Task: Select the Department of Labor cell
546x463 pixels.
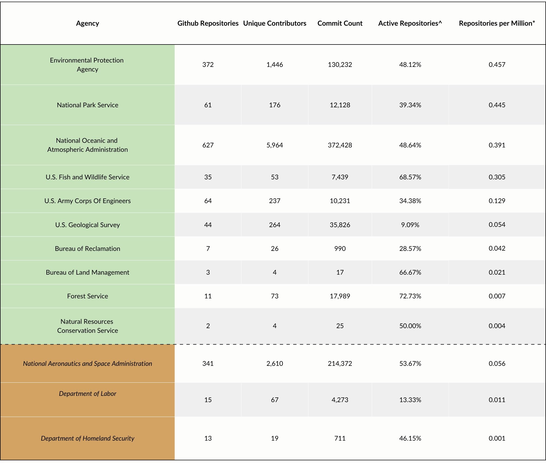Action: click(87, 400)
